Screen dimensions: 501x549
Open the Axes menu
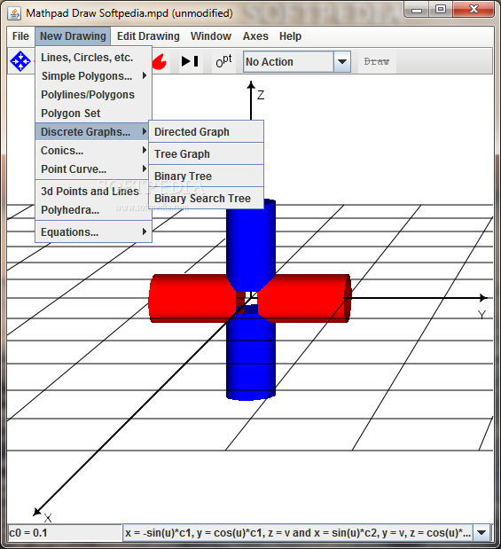click(255, 36)
